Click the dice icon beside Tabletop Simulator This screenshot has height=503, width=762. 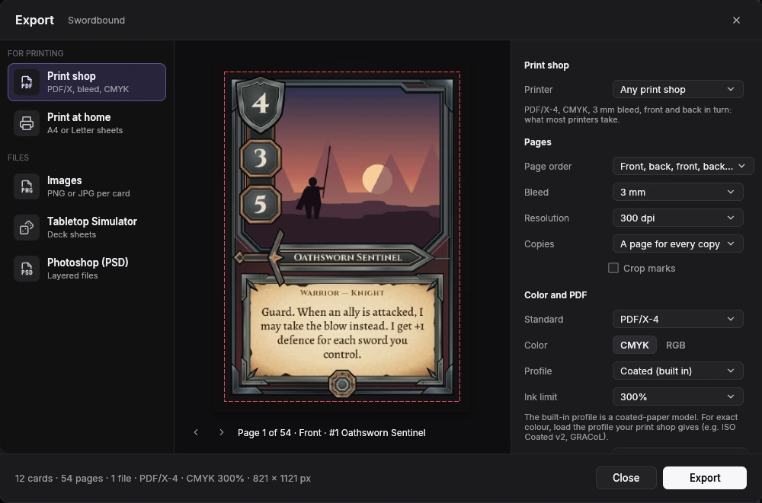click(27, 228)
